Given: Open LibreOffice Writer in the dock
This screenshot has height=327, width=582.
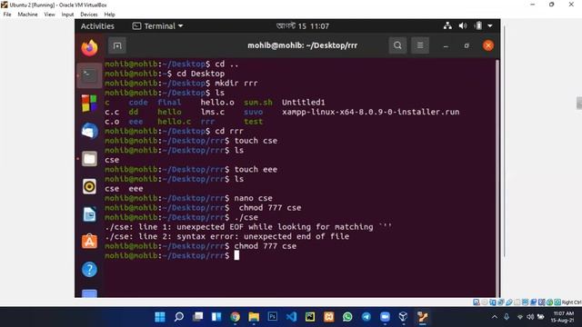Looking at the screenshot, I should point(89,214).
